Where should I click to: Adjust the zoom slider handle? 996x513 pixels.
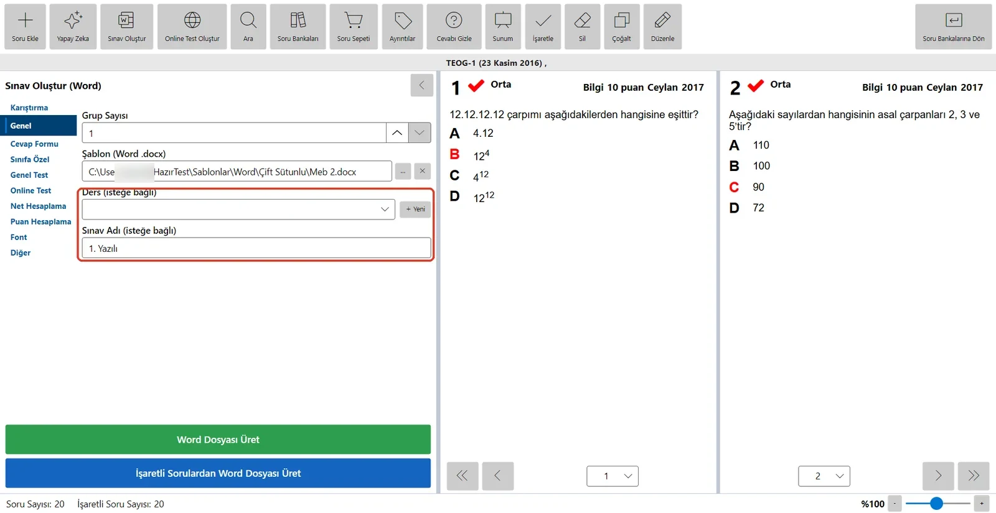(x=936, y=504)
